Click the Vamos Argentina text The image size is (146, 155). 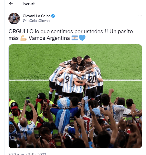49,38
